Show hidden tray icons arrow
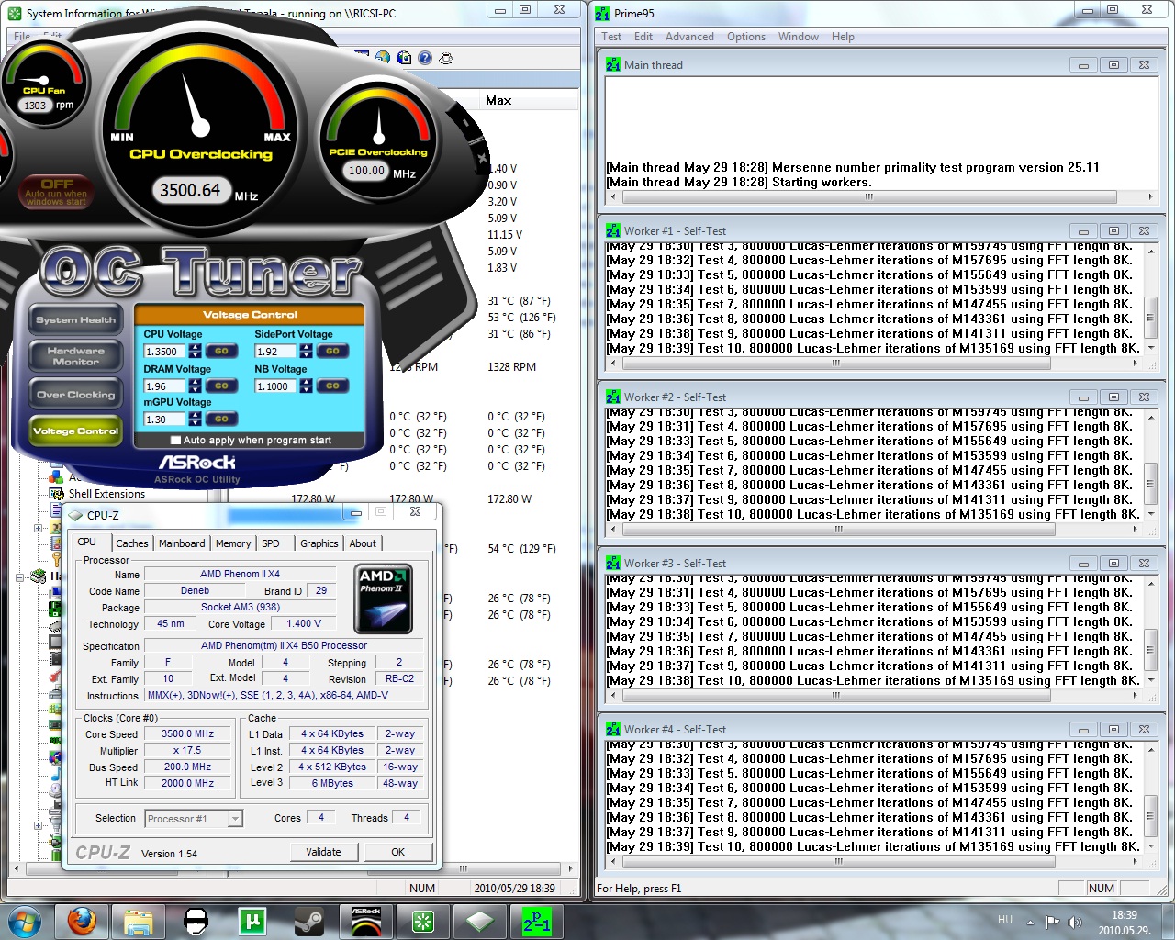Viewport: 1175px width, 940px height. pyautogui.click(x=1030, y=922)
